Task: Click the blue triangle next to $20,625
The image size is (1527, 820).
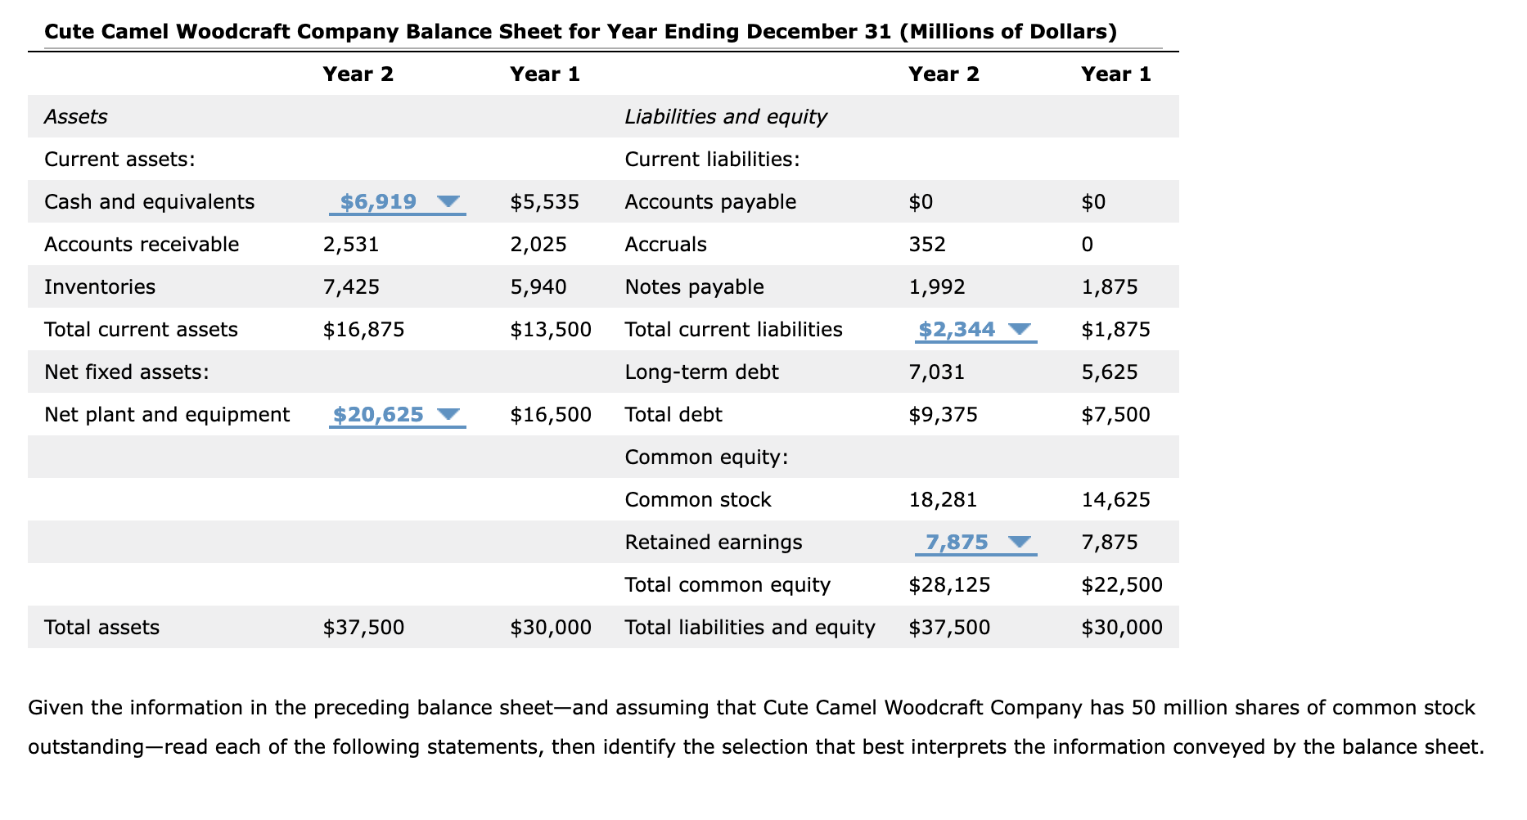Action: coord(449,414)
